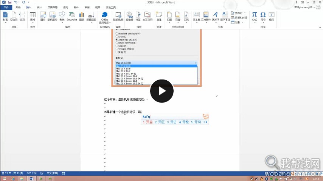Open Internet Explorer from the taskbar
Screen dimensions: 323x181
(x=13, y=179)
